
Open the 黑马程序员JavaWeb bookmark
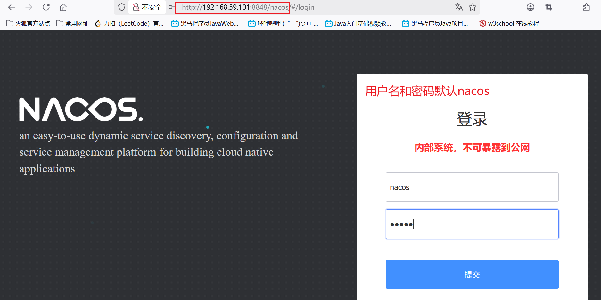[205, 23]
